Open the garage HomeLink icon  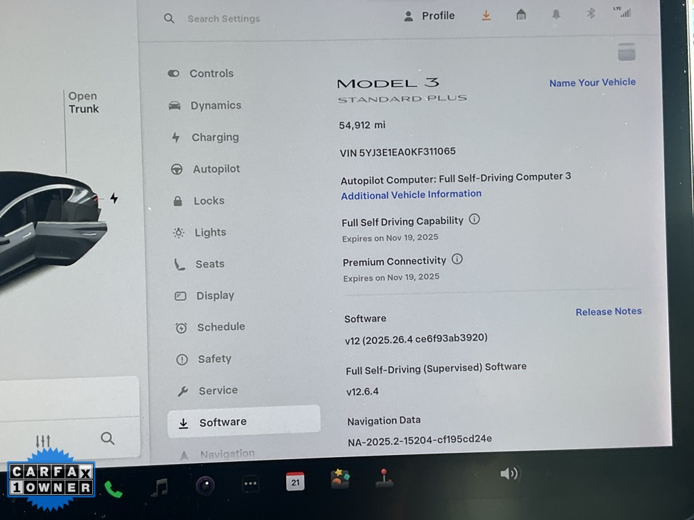[x=521, y=15]
